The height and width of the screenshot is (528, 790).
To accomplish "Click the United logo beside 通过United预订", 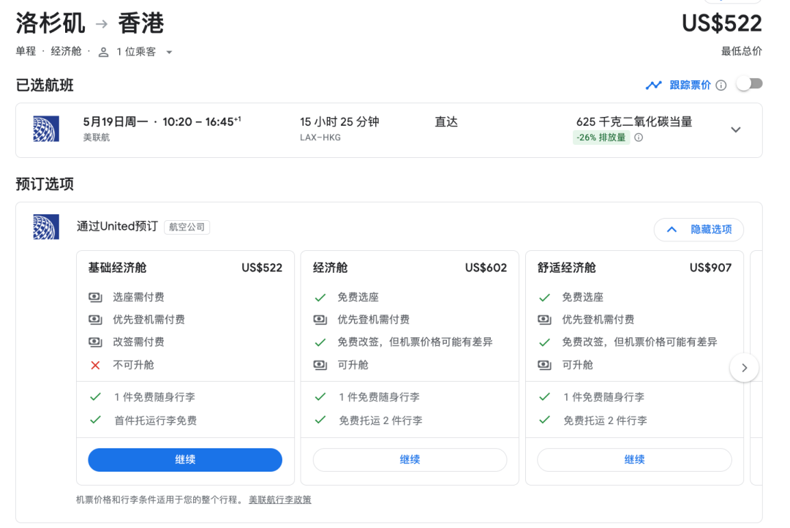I will [x=46, y=227].
